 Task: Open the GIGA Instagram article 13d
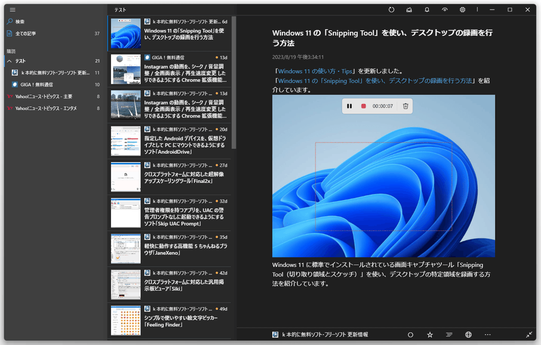pyautogui.click(x=170, y=69)
